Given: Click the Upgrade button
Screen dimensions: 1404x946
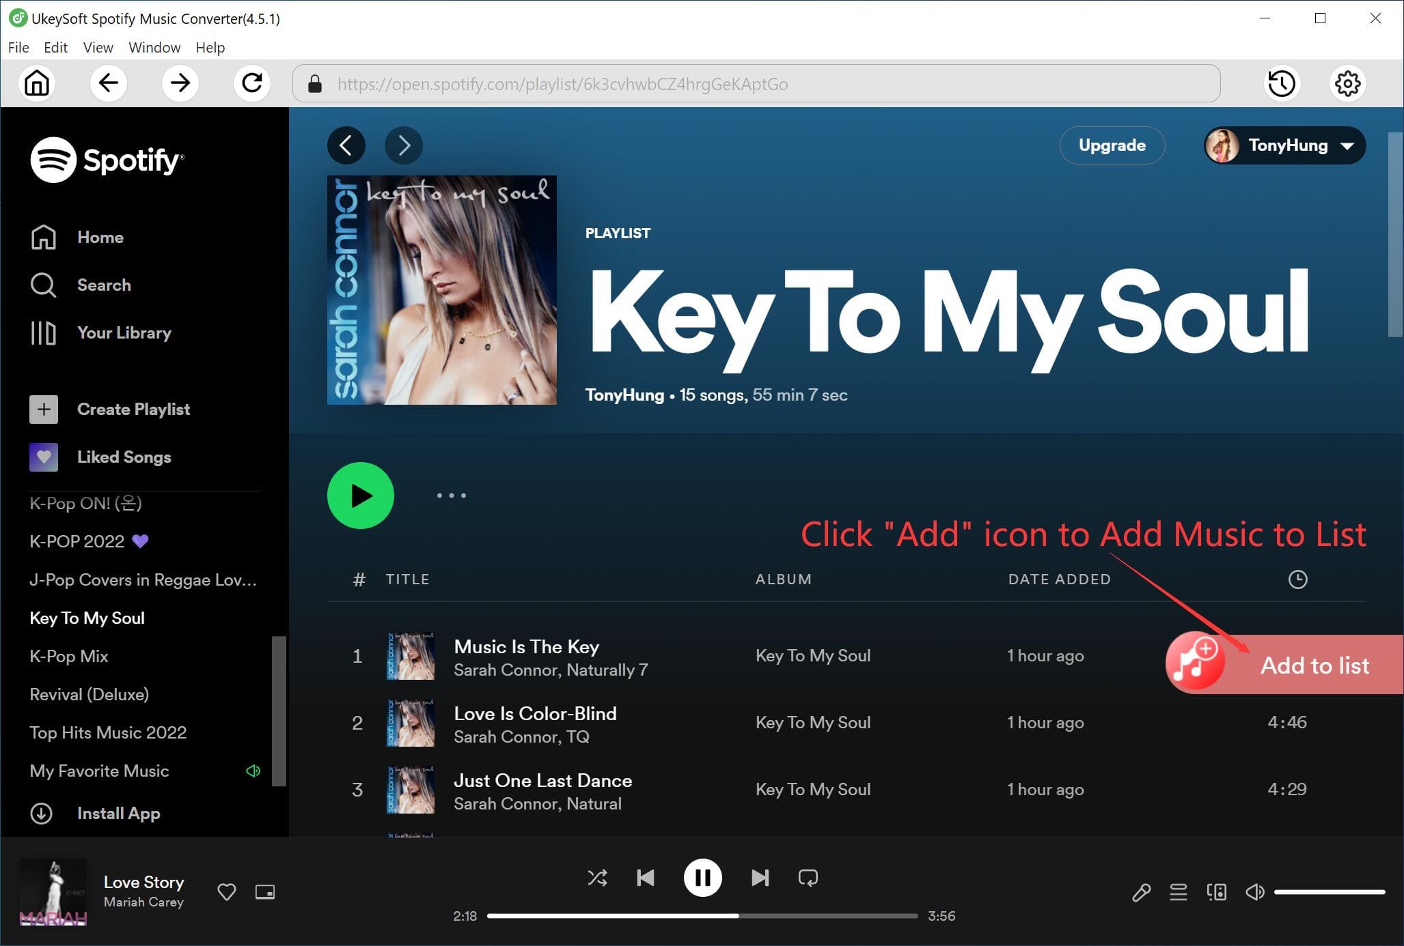Looking at the screenshot, I should [x=1112, y=145].
